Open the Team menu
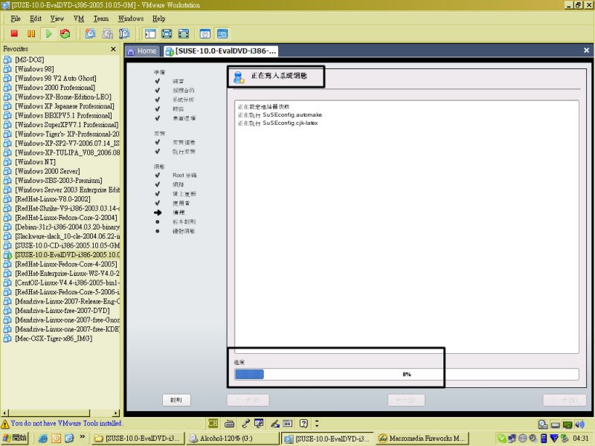The image size is (595, 446). pos(101,19)
